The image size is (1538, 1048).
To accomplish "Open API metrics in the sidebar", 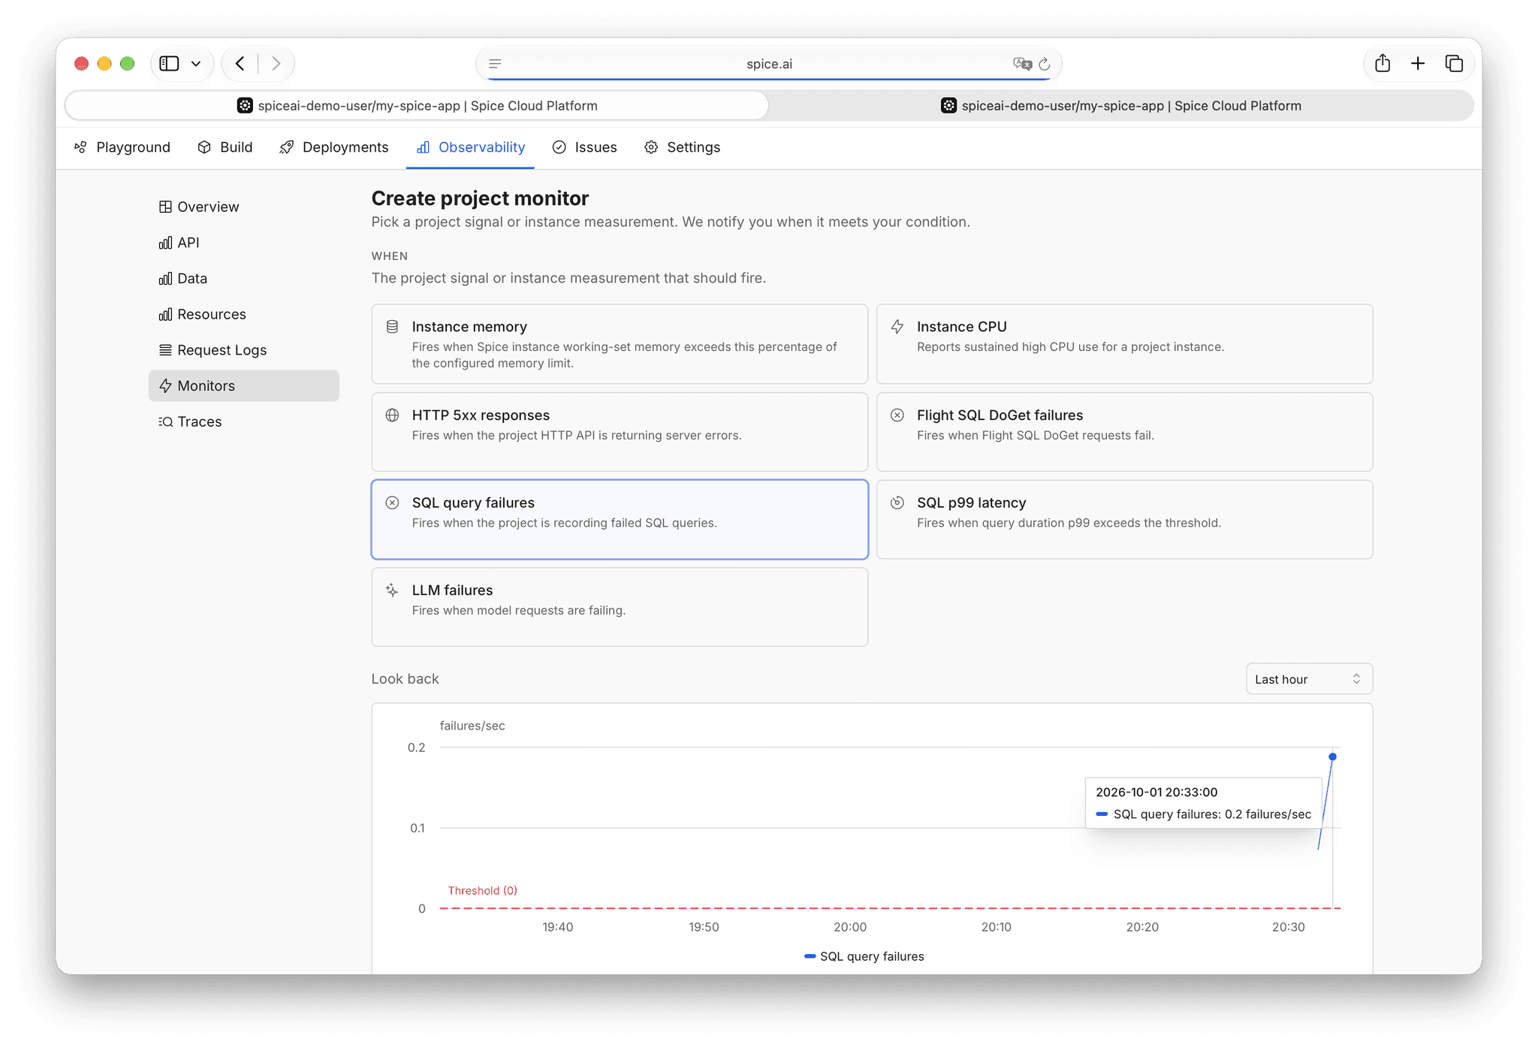I will coord(244,243).
